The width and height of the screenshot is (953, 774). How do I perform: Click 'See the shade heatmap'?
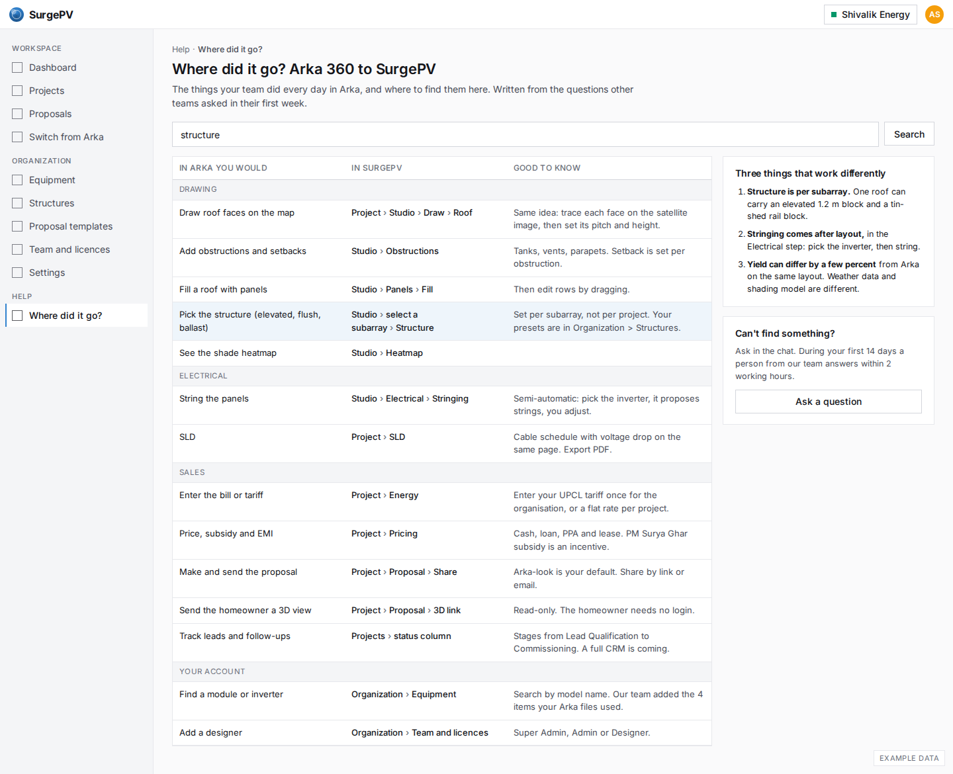[x=228, y=353]
